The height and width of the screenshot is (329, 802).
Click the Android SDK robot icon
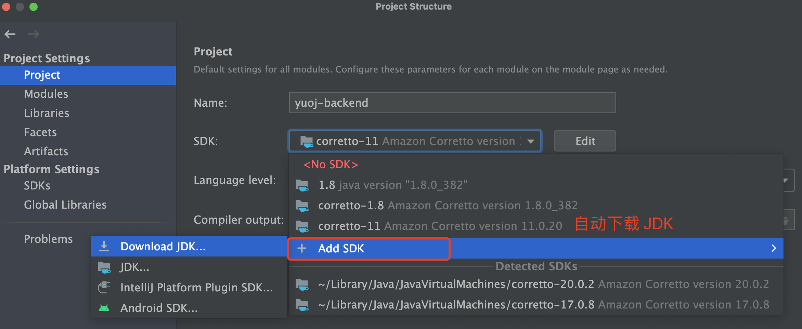point(104,308)
